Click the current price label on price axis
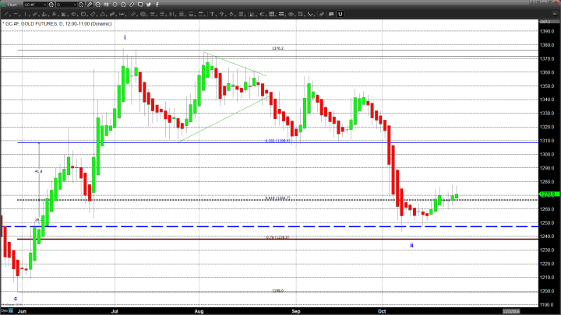This screenshot has width=561, height=315. click(x=547, y=194)
